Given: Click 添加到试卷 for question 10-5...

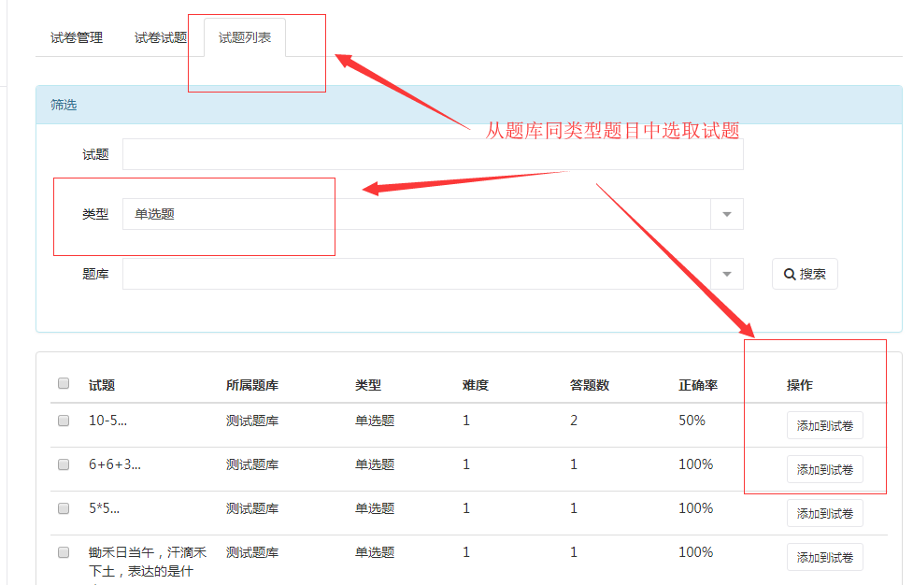Looking at the screenshot, I should (x=824, y=425).
